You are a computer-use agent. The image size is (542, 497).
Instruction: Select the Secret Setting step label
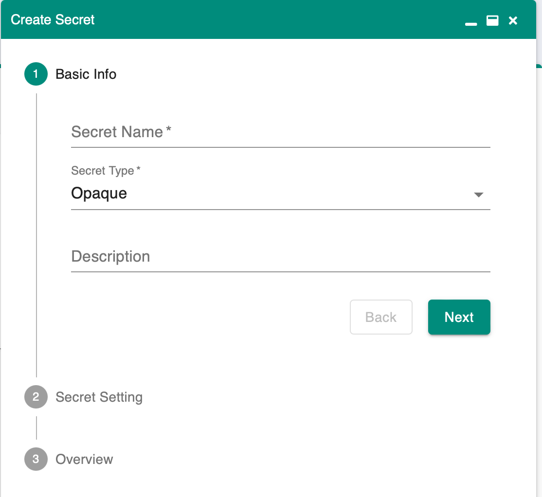pos(99,397)
